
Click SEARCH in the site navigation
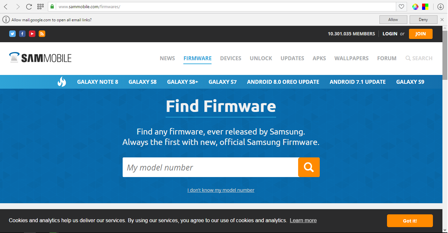tap(419, 58)
